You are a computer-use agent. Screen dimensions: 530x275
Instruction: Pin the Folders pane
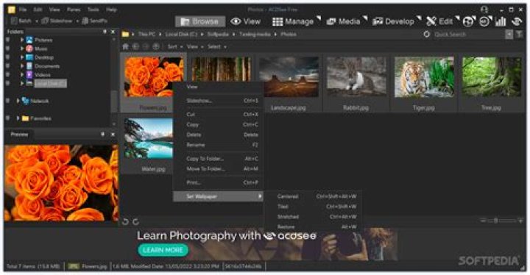click(x=105, y=32)
